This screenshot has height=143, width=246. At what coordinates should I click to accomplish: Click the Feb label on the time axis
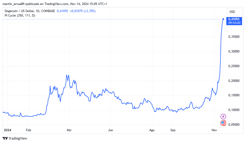tap(29, 130)
